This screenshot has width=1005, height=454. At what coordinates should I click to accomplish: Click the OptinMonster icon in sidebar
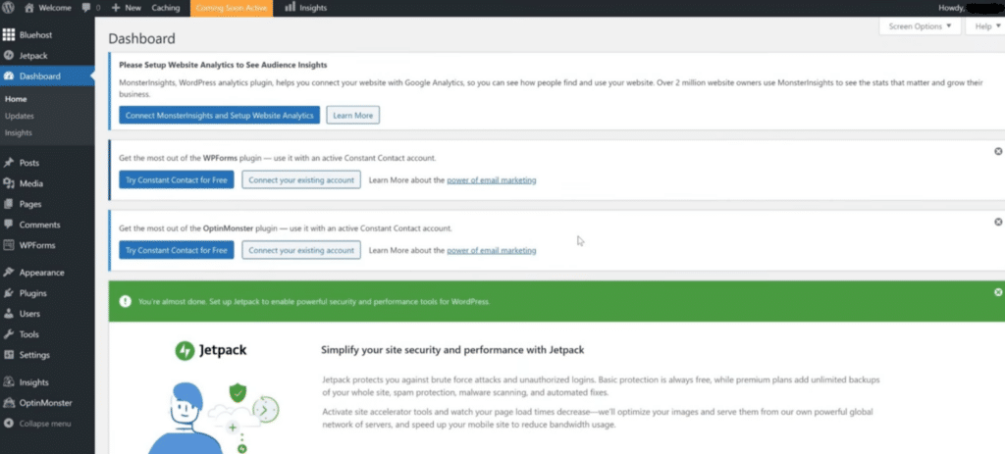(8, 403)
